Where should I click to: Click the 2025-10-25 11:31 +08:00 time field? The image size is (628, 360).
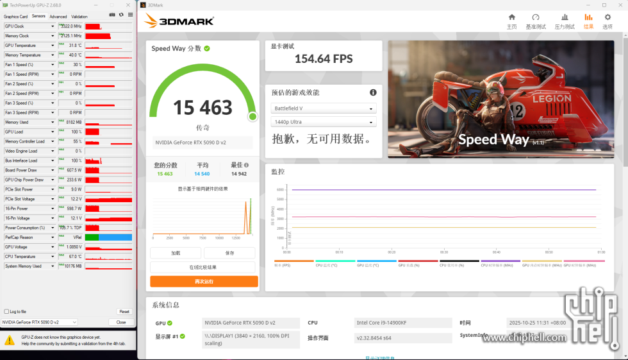pos(538,323)
